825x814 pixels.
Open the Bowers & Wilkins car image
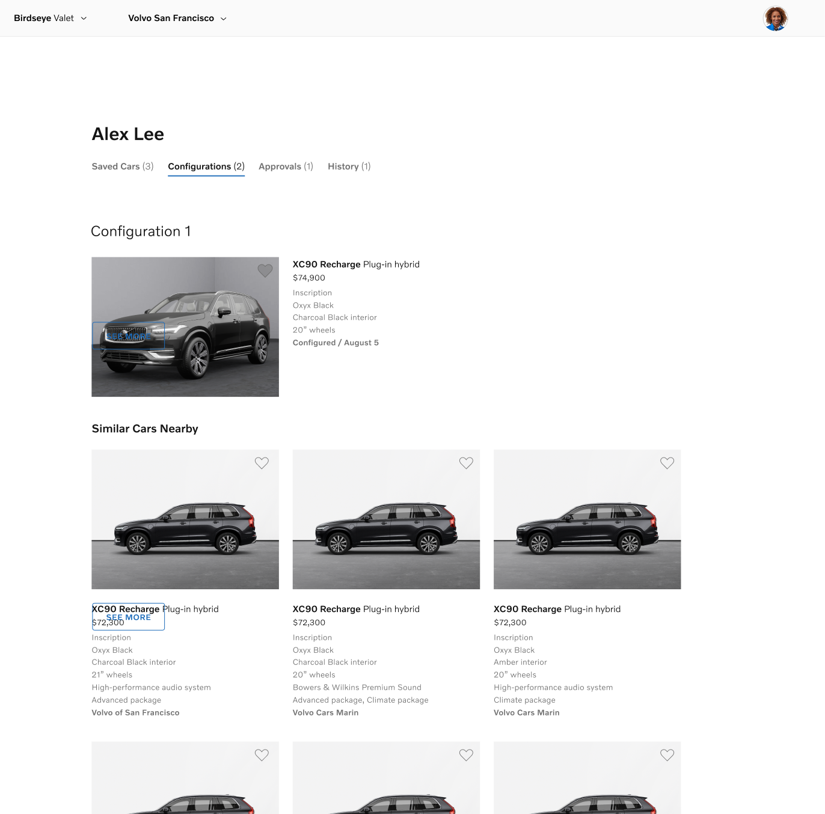(386, 519)
